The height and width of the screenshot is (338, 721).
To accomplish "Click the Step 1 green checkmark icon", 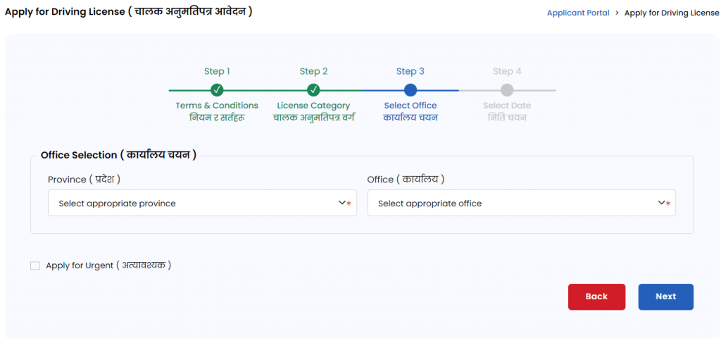I will coord(217,90).
